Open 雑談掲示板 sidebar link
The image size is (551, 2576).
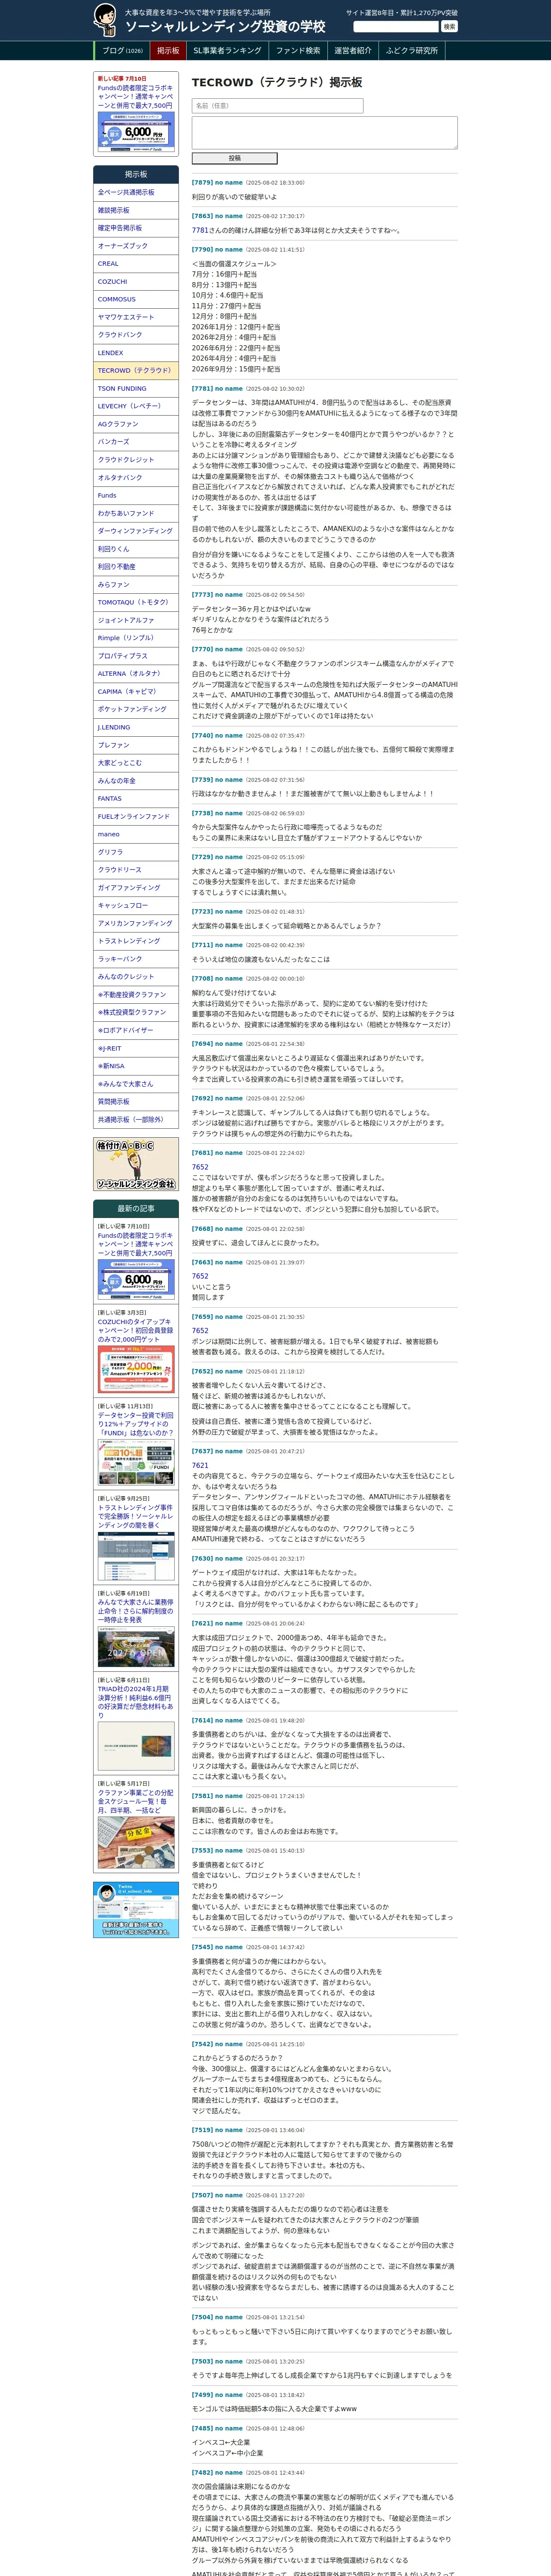click(x=136, y=210)
